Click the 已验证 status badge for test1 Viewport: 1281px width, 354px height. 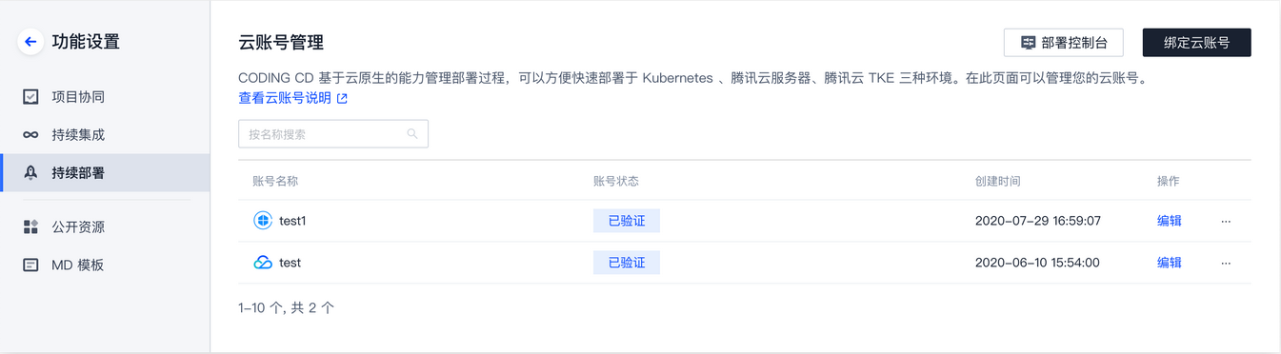coord(627,221)
